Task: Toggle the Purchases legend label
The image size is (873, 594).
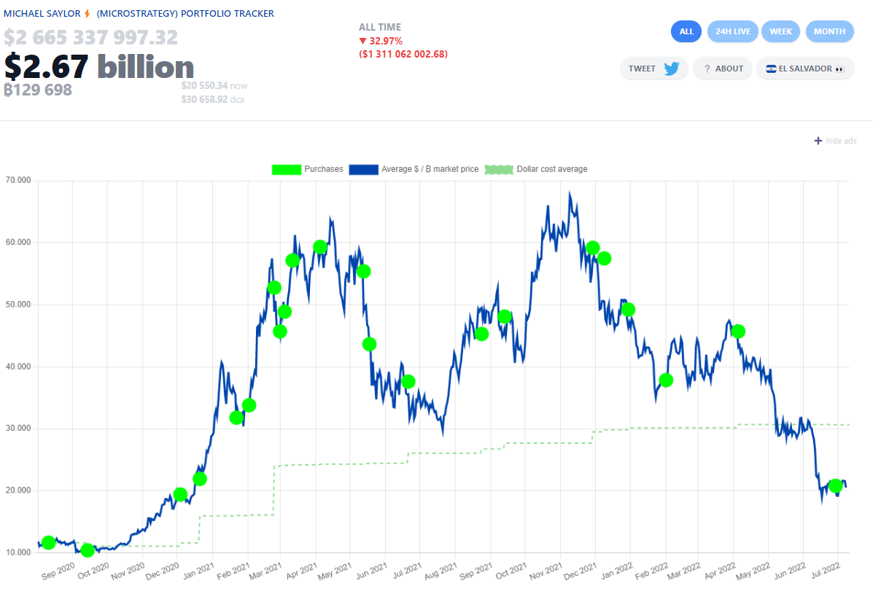Action: pyautogui.click(x=324, y=169)
